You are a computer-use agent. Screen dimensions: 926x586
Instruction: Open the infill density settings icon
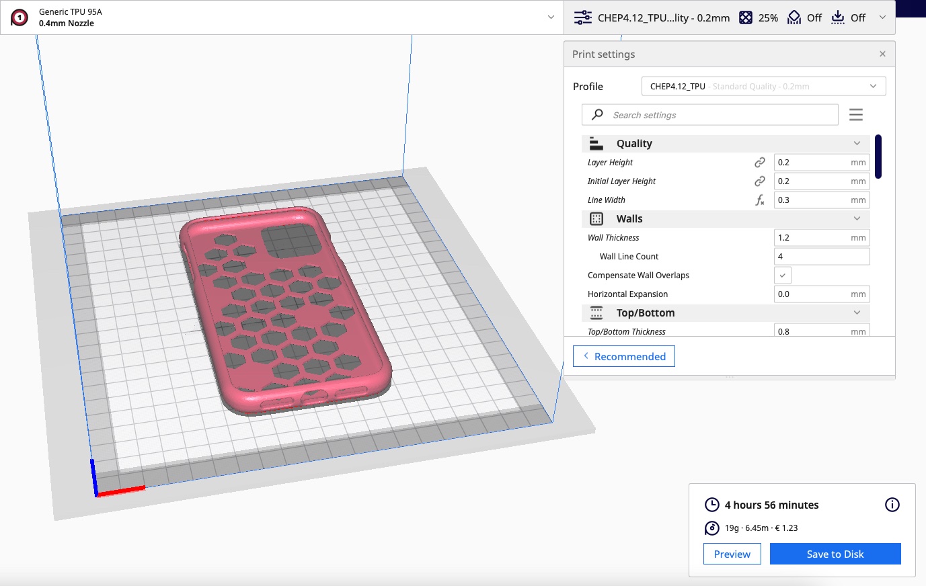pyautogui.click(x=745, y=17)
